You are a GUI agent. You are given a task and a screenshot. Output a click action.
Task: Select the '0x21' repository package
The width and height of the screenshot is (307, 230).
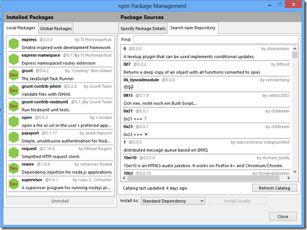tap(206, 115)
